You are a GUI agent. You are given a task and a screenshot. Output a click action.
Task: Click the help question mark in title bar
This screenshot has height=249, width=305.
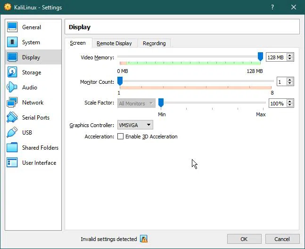[272, 7]
